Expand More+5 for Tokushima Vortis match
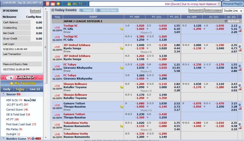This screenshot has width=244, height=141. click(146, 130)
